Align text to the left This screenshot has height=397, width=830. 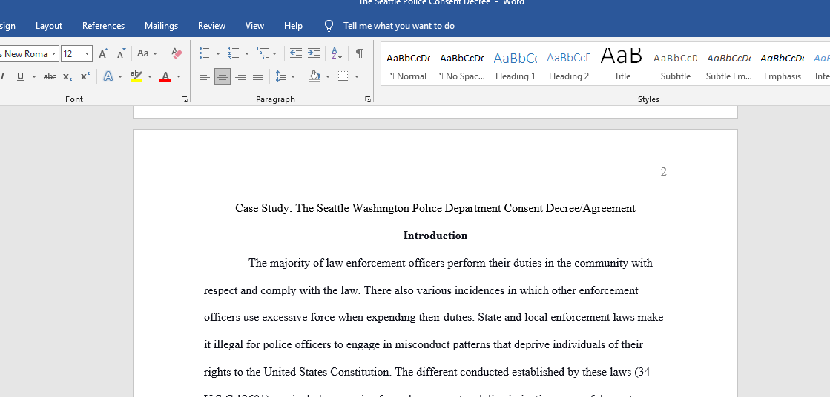204,76
